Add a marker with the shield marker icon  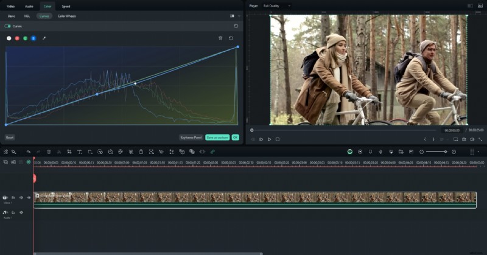(370, 152)
